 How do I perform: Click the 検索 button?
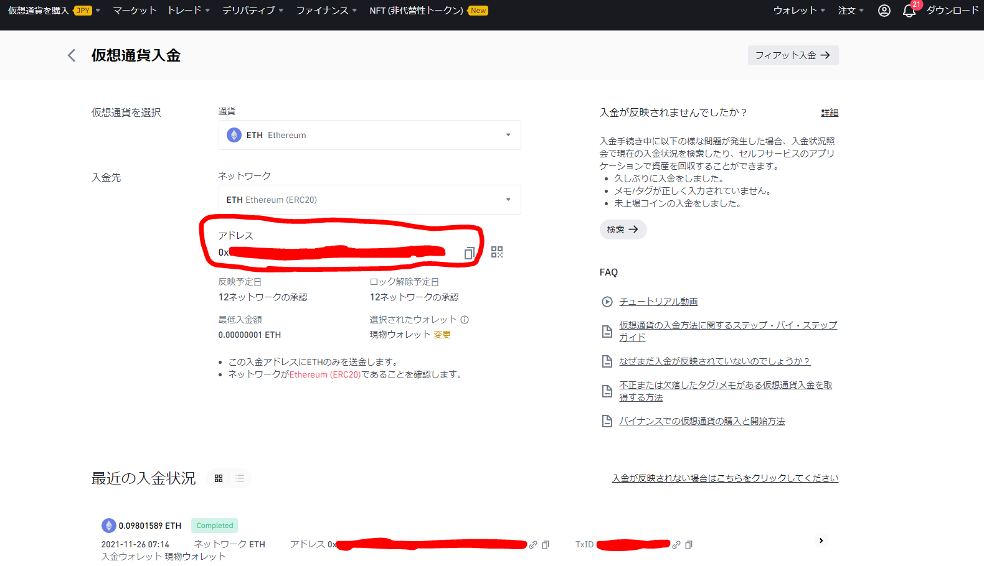click(623, 230)
